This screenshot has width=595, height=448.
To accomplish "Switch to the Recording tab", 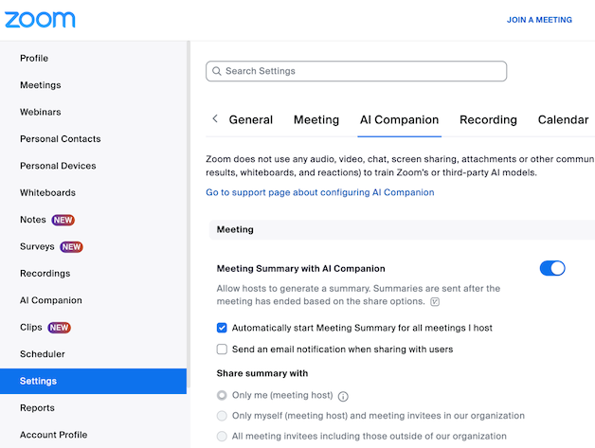I will [x=488, y=120].
